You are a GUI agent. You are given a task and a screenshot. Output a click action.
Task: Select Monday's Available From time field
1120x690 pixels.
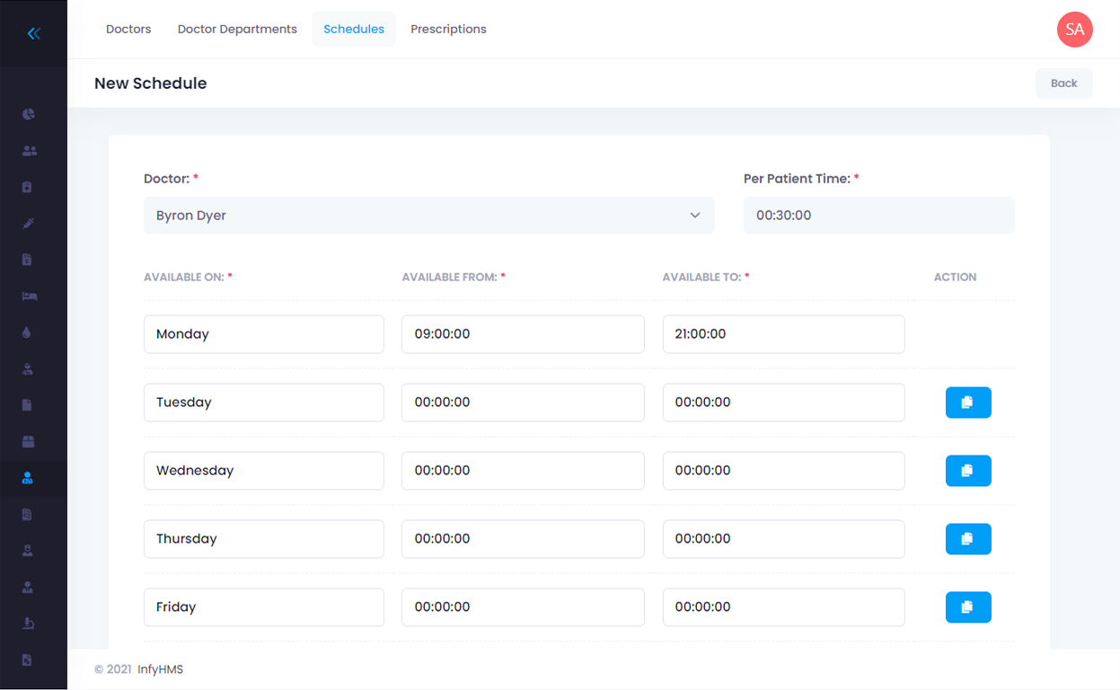coord(523,334)
